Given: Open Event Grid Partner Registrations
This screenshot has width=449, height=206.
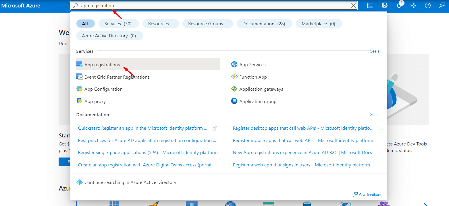Looking at the screenshot, I should click(117, 77).
